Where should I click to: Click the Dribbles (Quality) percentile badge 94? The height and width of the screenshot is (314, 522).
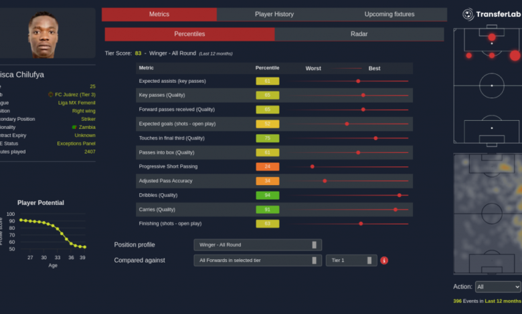coord(267,195)
